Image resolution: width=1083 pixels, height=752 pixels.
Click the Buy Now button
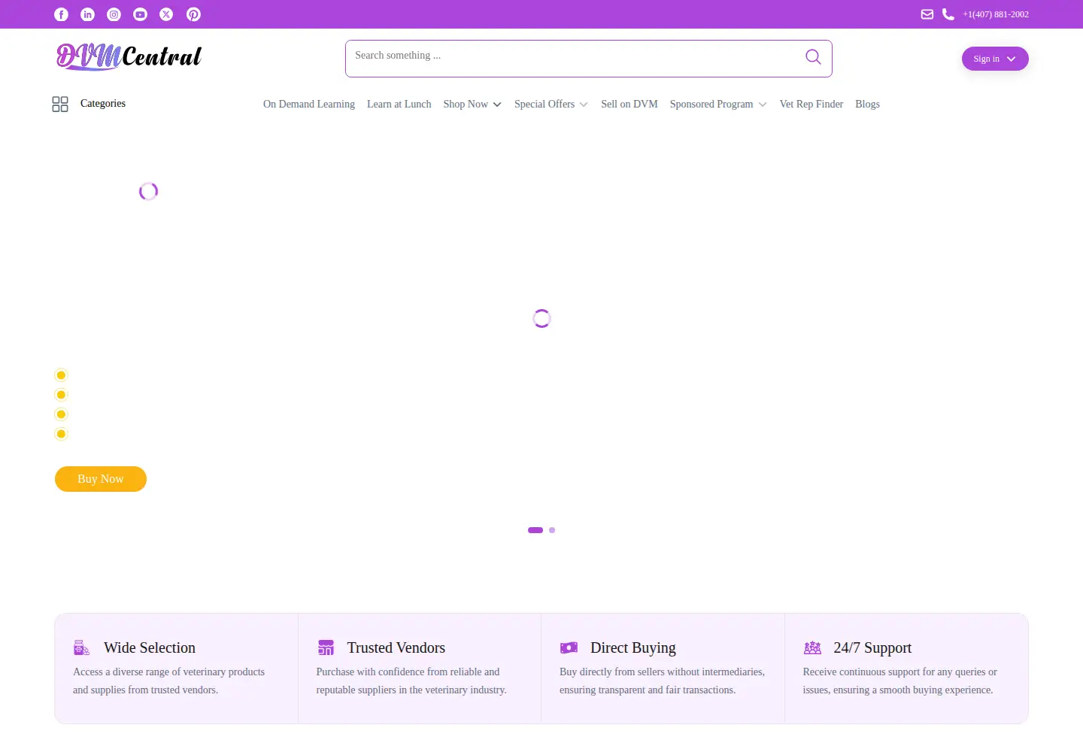tap(101, 479)
